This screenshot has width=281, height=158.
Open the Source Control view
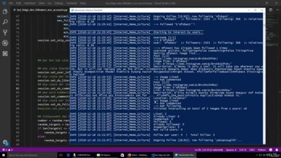(x=5, y=32)
